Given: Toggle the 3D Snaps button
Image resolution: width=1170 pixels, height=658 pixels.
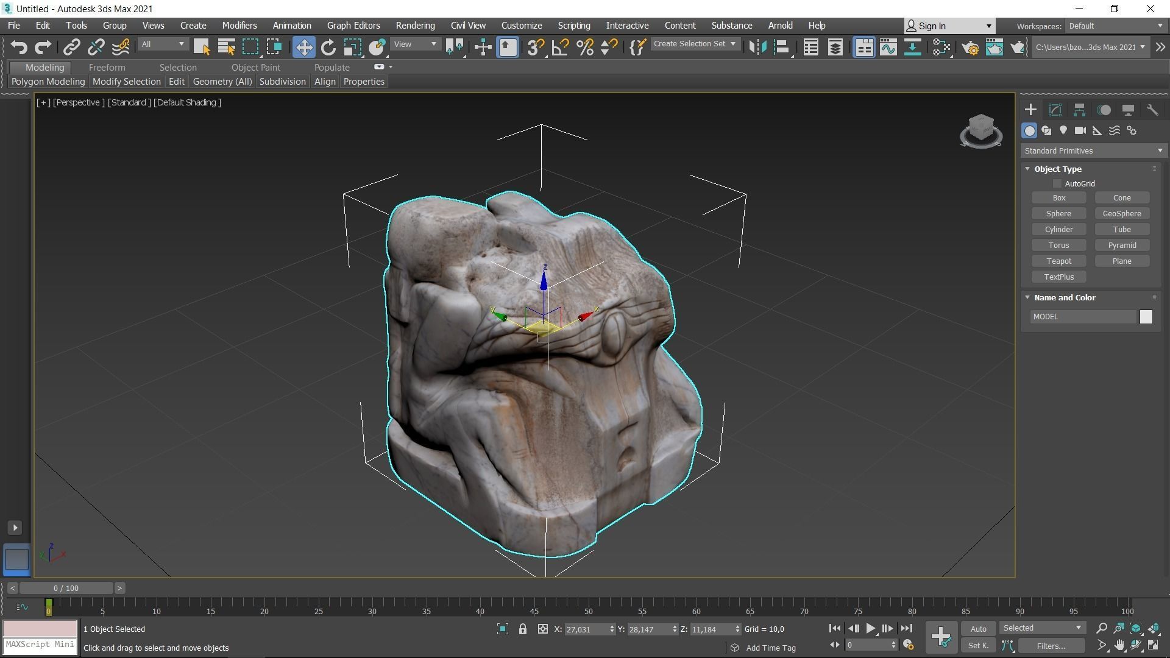Looking at the screenshot, I should [536, 47].
